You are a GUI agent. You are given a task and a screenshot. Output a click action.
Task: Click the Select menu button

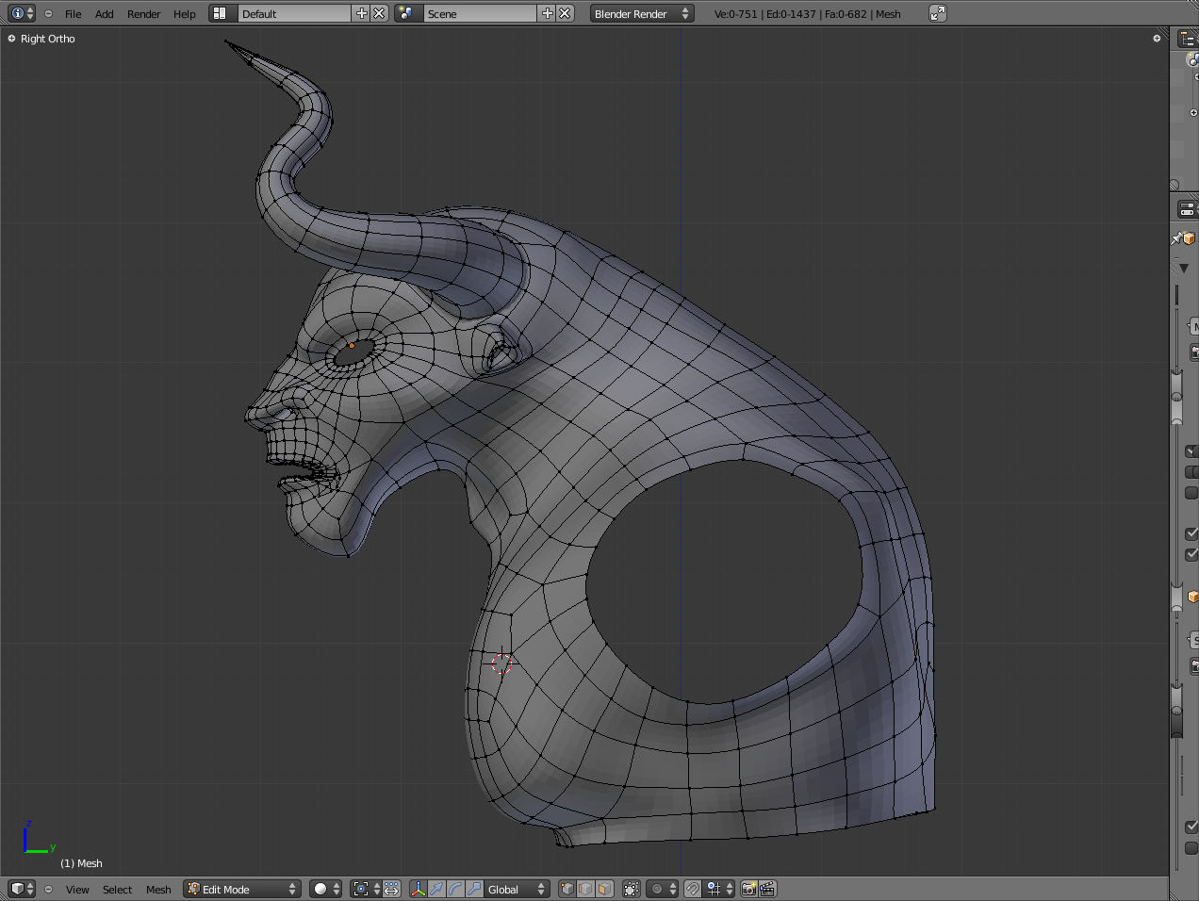[x=117, y=890]
